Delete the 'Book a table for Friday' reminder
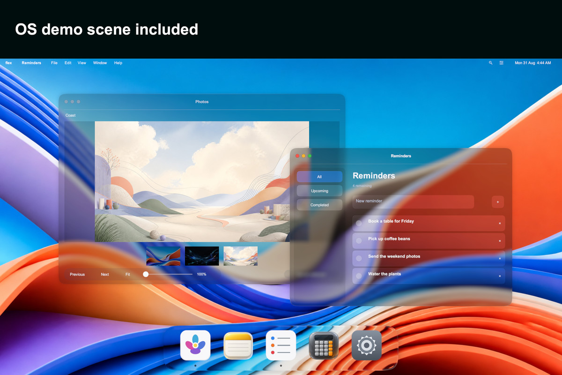Image resolution: width=562 pixels, height=375 pixels. pyautogui.click(x=500, y=224)
